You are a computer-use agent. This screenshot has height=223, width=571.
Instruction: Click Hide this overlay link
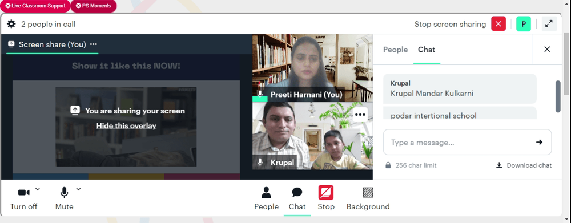126,126
